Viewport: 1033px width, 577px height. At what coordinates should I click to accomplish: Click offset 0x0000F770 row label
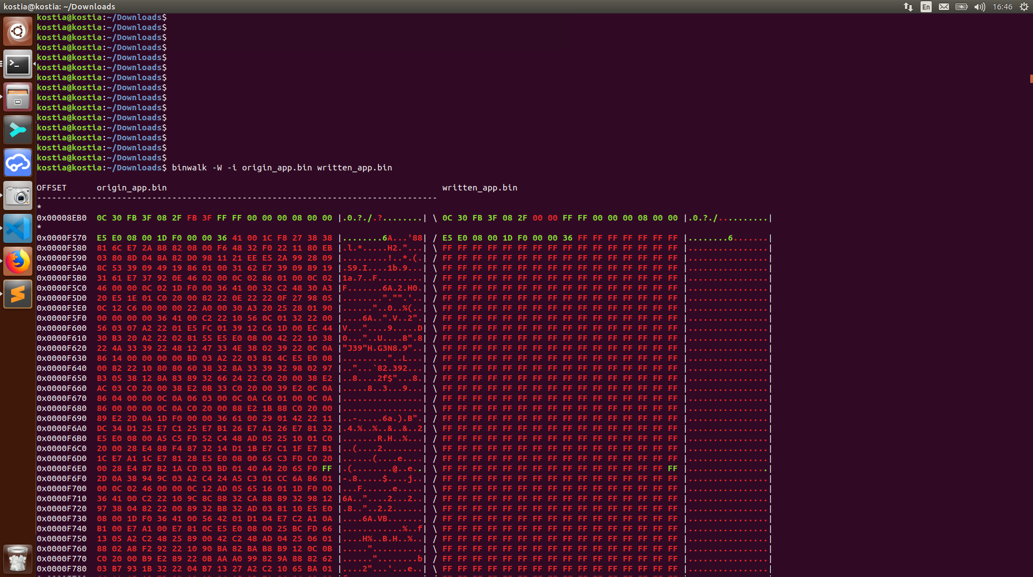[62, 559]
